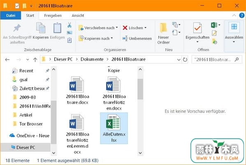Switch to Ansicht tab
The width and height of the screenshot is (246, 165).
(x=78, y=16)
